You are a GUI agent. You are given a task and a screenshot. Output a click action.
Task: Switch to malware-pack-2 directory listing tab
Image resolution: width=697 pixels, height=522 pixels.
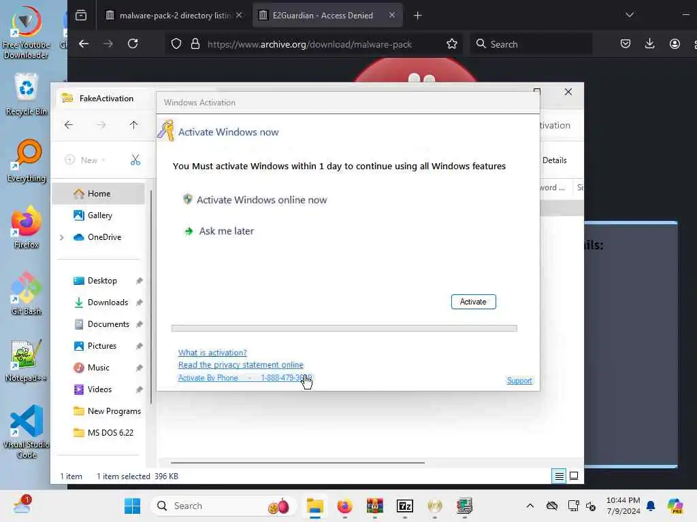[x=174, y=16]
